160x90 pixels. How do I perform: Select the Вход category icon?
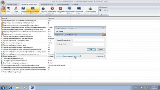3,10
